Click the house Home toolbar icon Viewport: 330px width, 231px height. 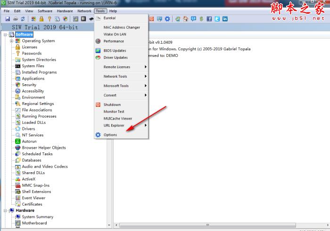[186, 19]
